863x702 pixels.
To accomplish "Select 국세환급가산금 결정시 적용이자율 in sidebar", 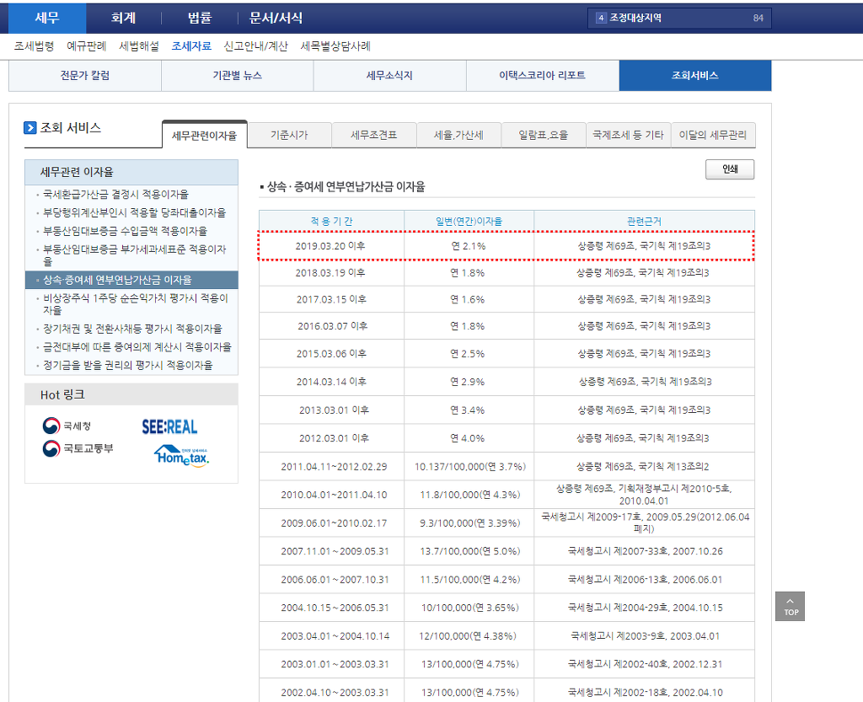I will point(115,195).
